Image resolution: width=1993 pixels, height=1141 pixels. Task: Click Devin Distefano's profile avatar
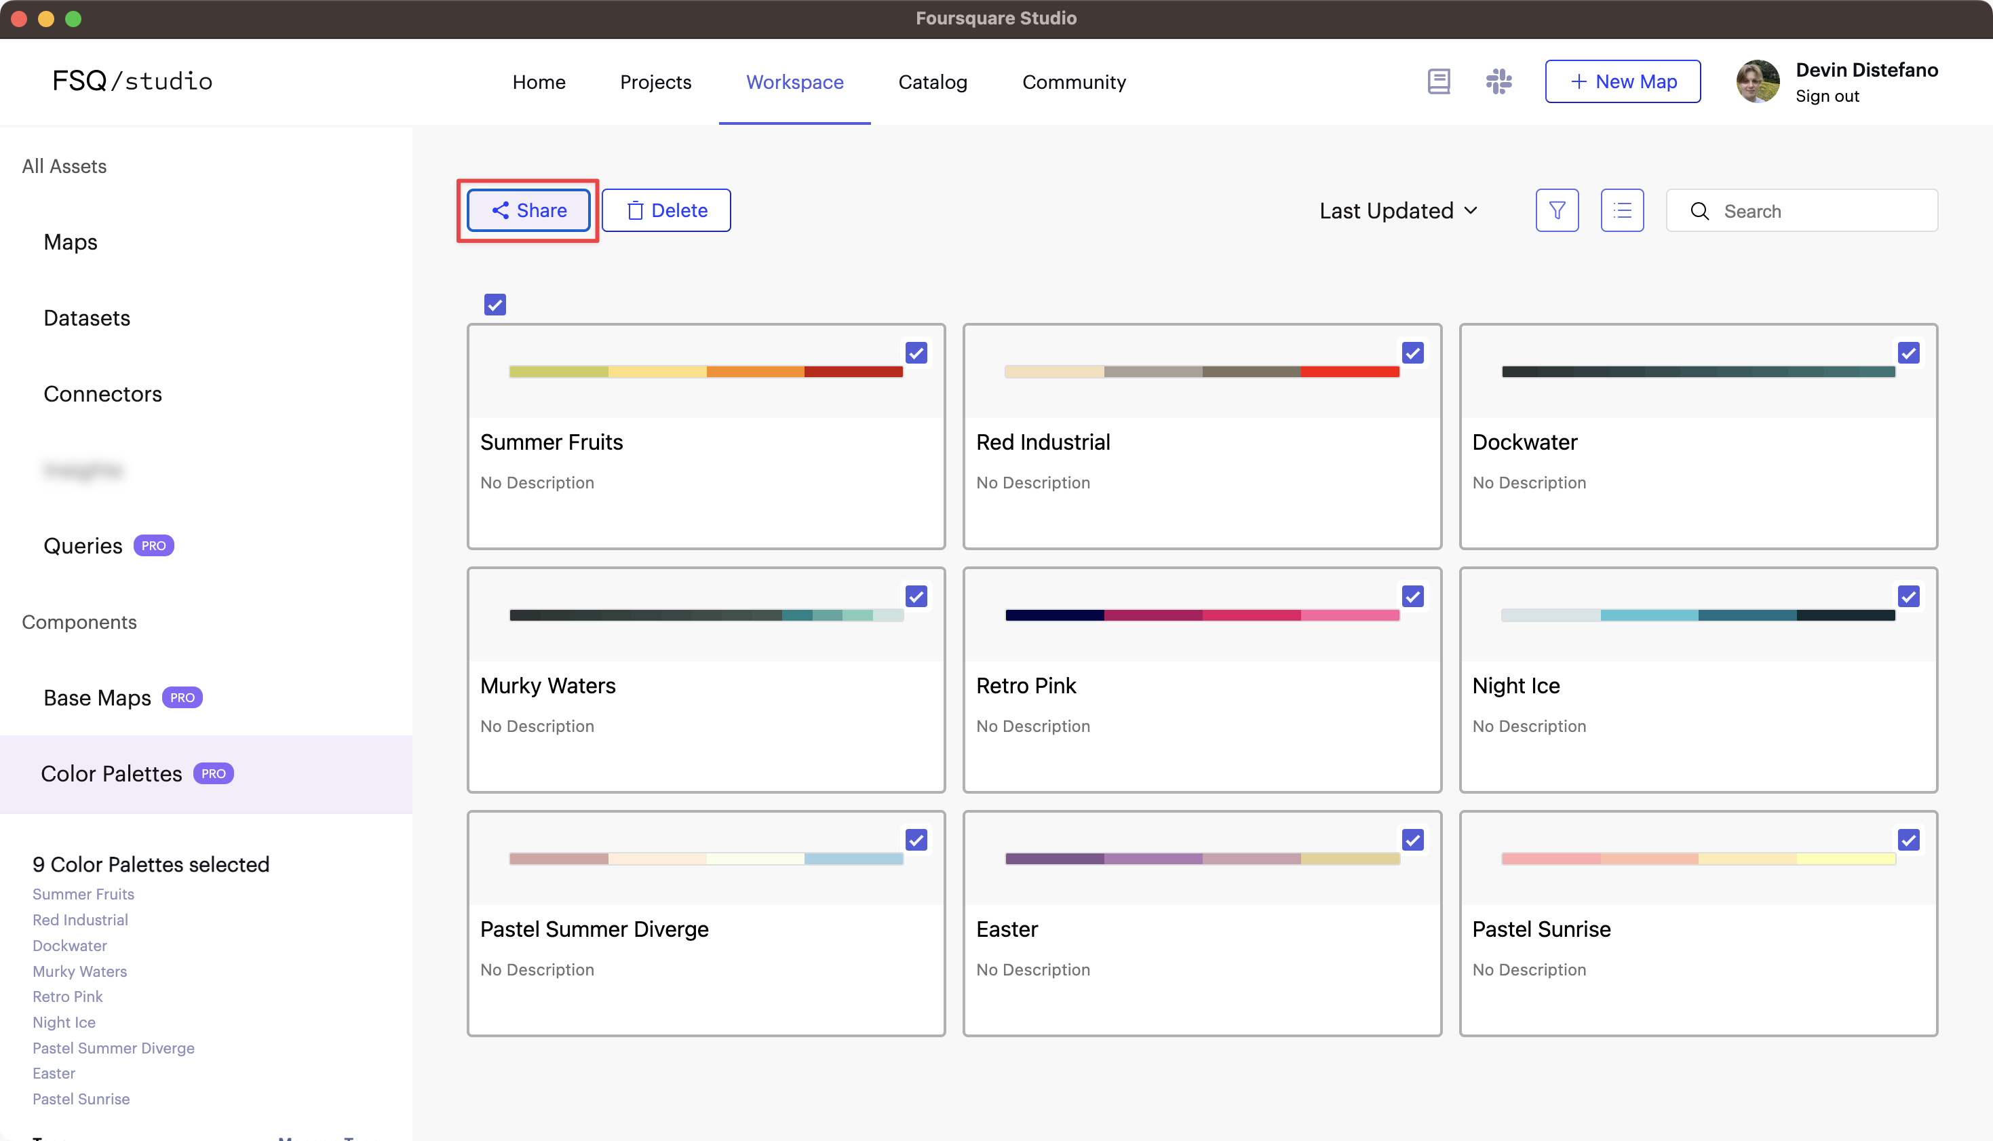(1757, 81)
